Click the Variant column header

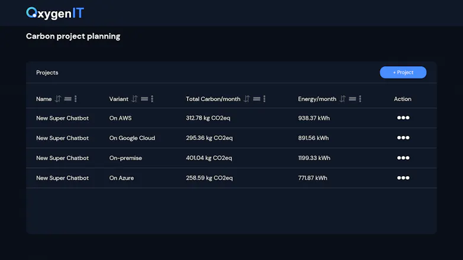118,99
